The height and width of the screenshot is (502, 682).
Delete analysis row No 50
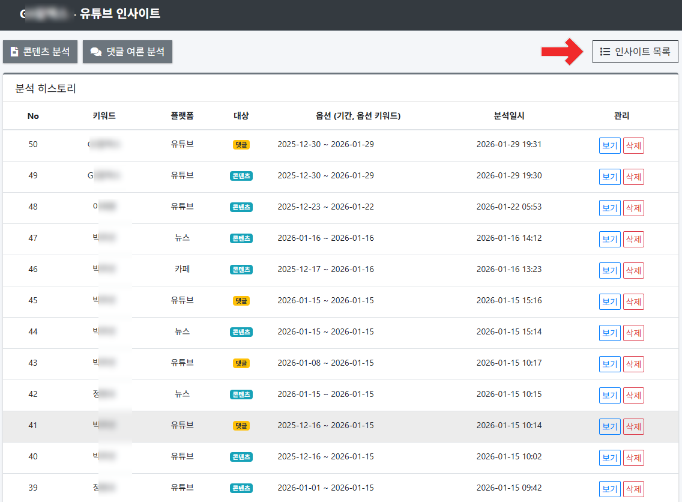(633, 145)
